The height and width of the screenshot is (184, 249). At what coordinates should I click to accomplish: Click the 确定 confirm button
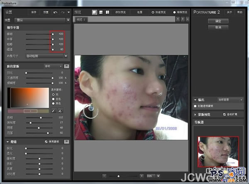[x=218, y=21]
